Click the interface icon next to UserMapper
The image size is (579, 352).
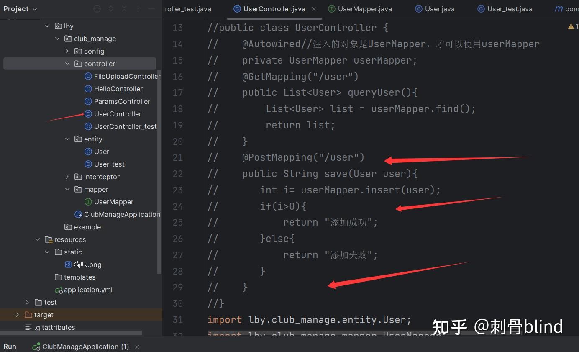tap(88, 202)
